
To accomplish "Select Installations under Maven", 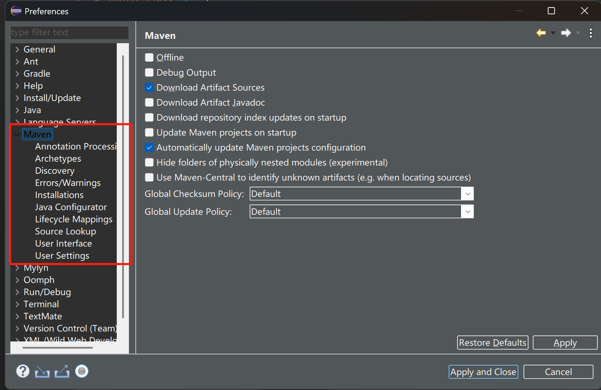I will pyautogui.click(x=59, y=195).
